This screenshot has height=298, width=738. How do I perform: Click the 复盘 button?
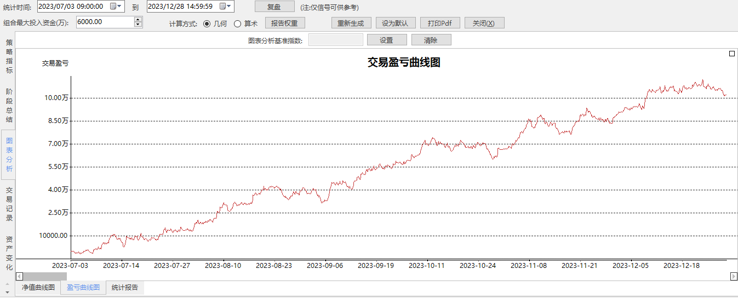pos(274,7)
